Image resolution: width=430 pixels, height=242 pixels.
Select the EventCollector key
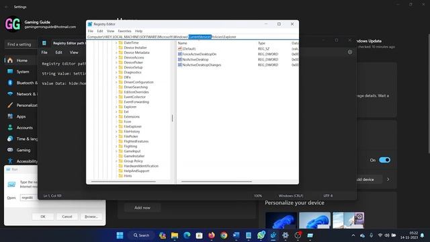click(134, 97)
